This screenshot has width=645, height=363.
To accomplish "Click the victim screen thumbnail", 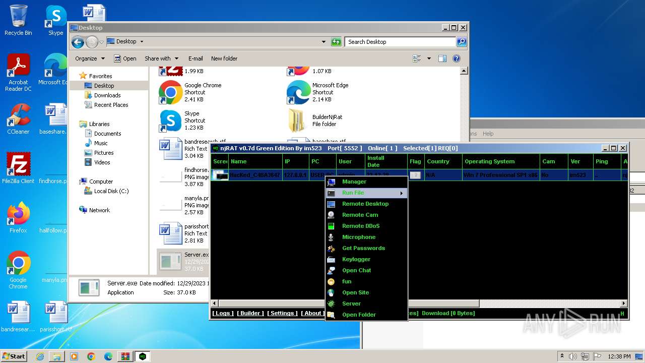I will (x=220, y=175).
